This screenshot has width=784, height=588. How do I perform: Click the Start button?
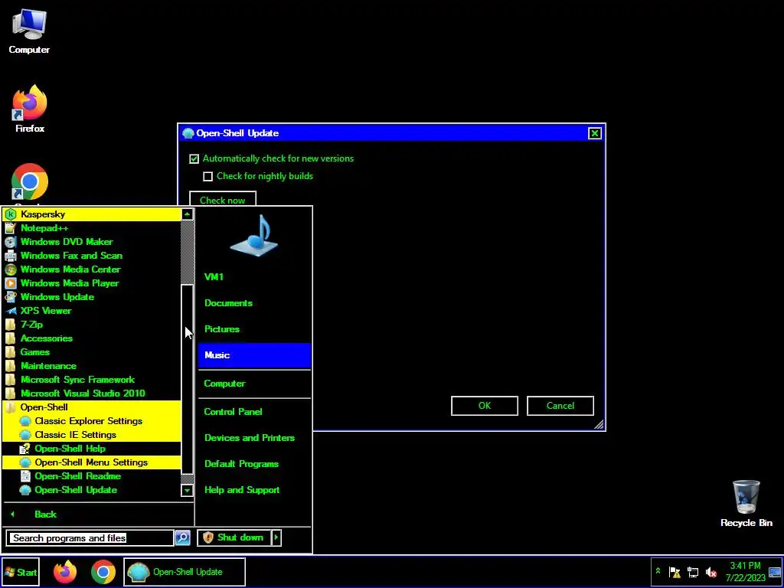pyautogui.click(x=21, y=573)
